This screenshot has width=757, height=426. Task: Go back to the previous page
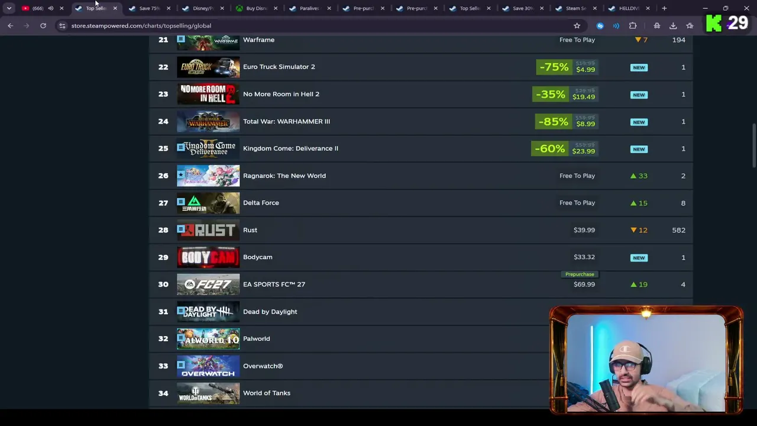[x=10, y=25]
